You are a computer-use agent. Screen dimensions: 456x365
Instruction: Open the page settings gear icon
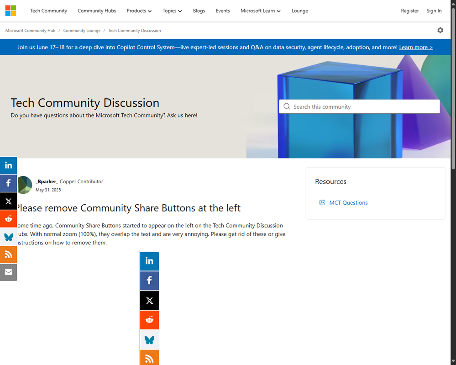[x=440, y=30]
